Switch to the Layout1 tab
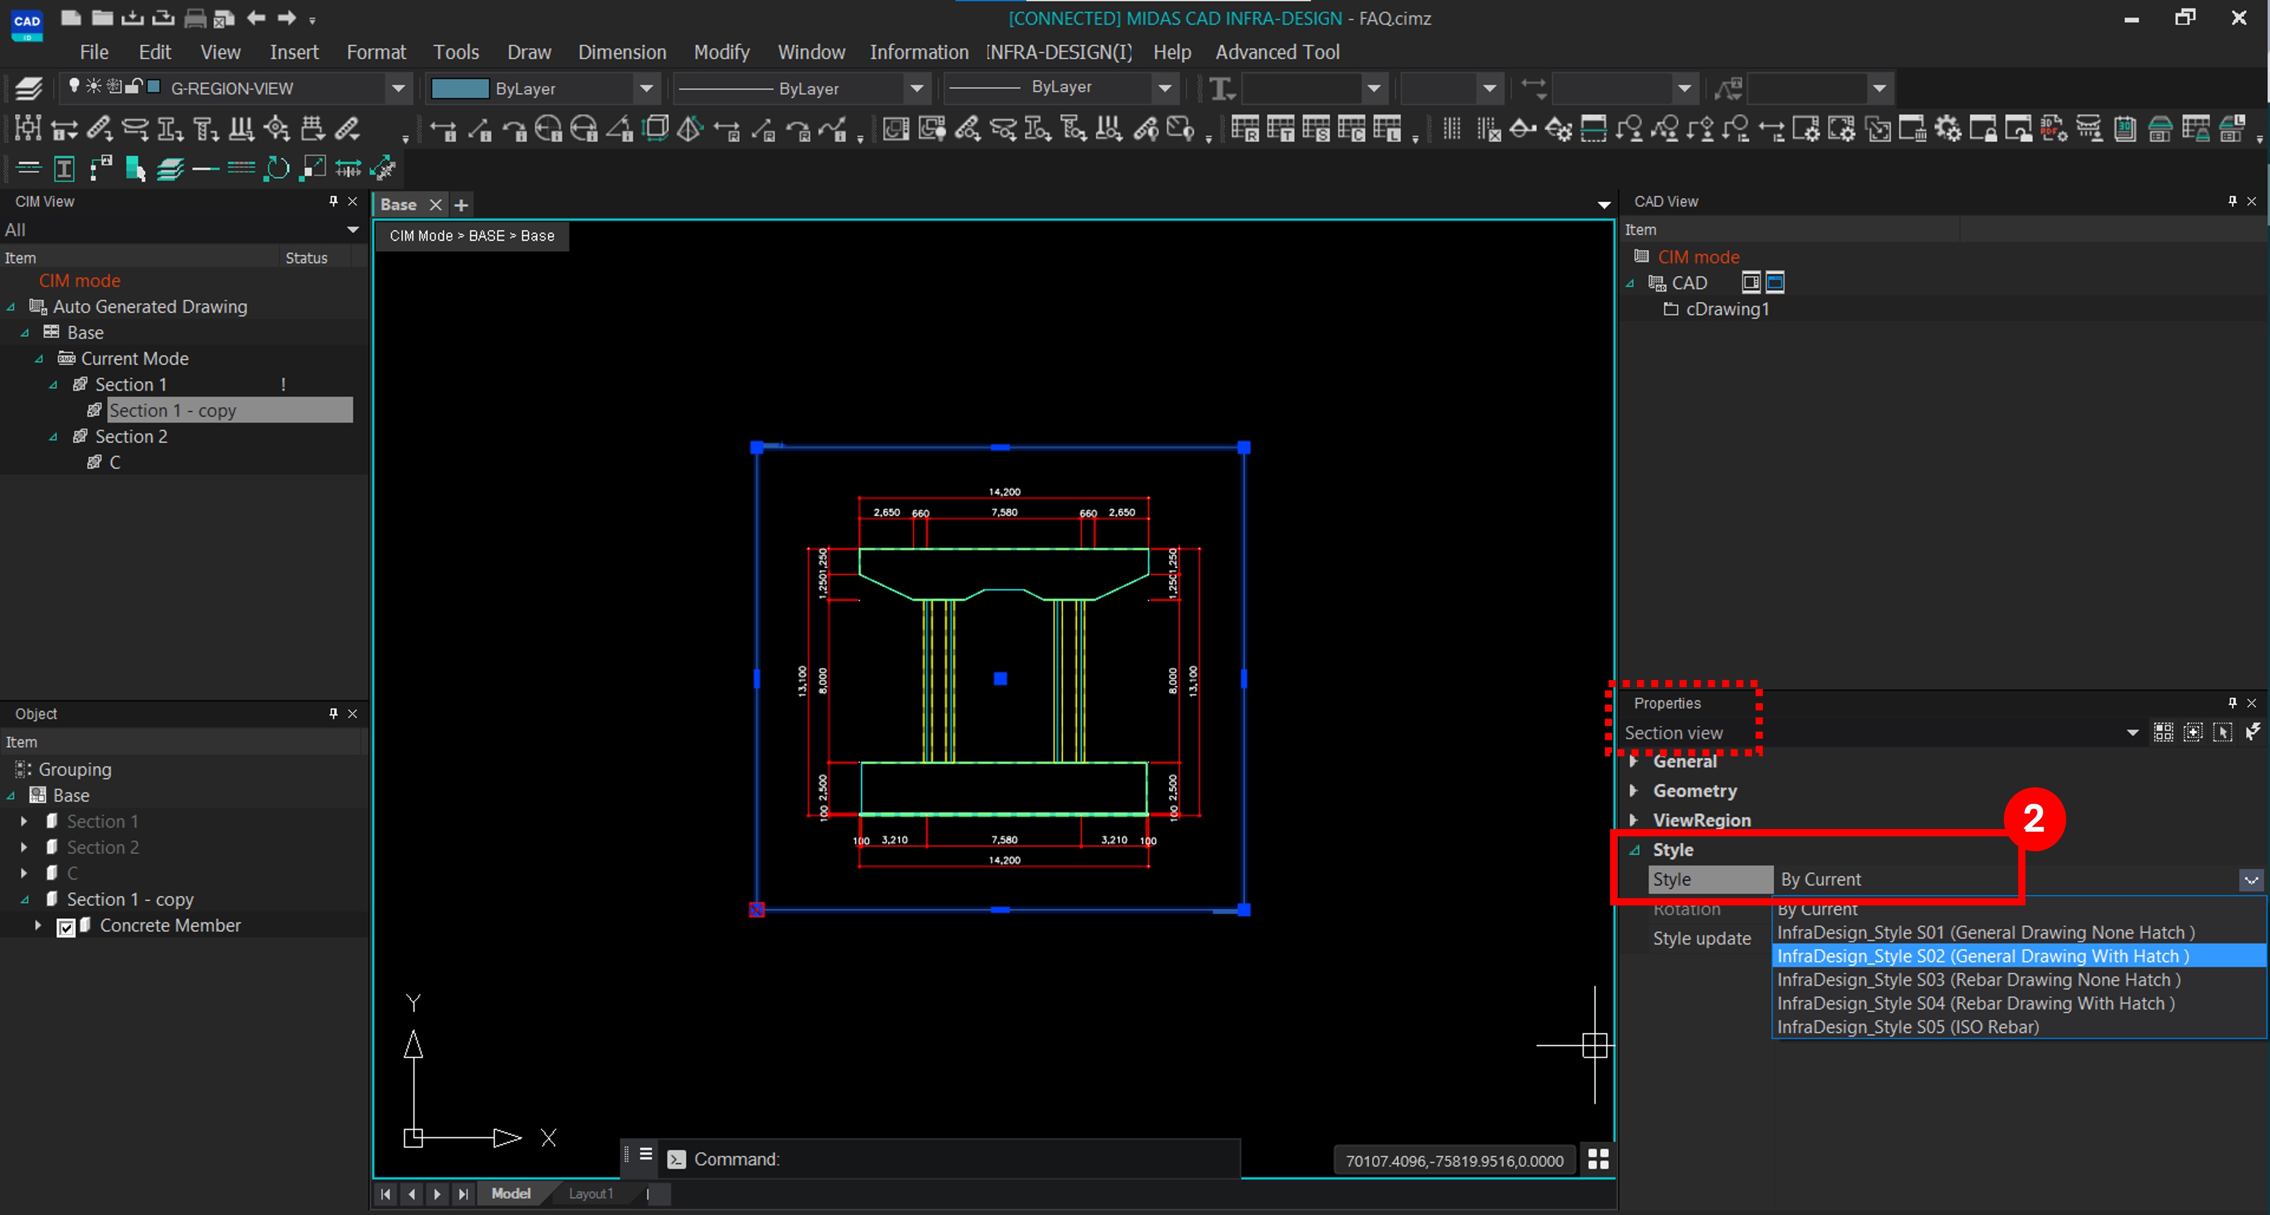 pos(590,1193)
